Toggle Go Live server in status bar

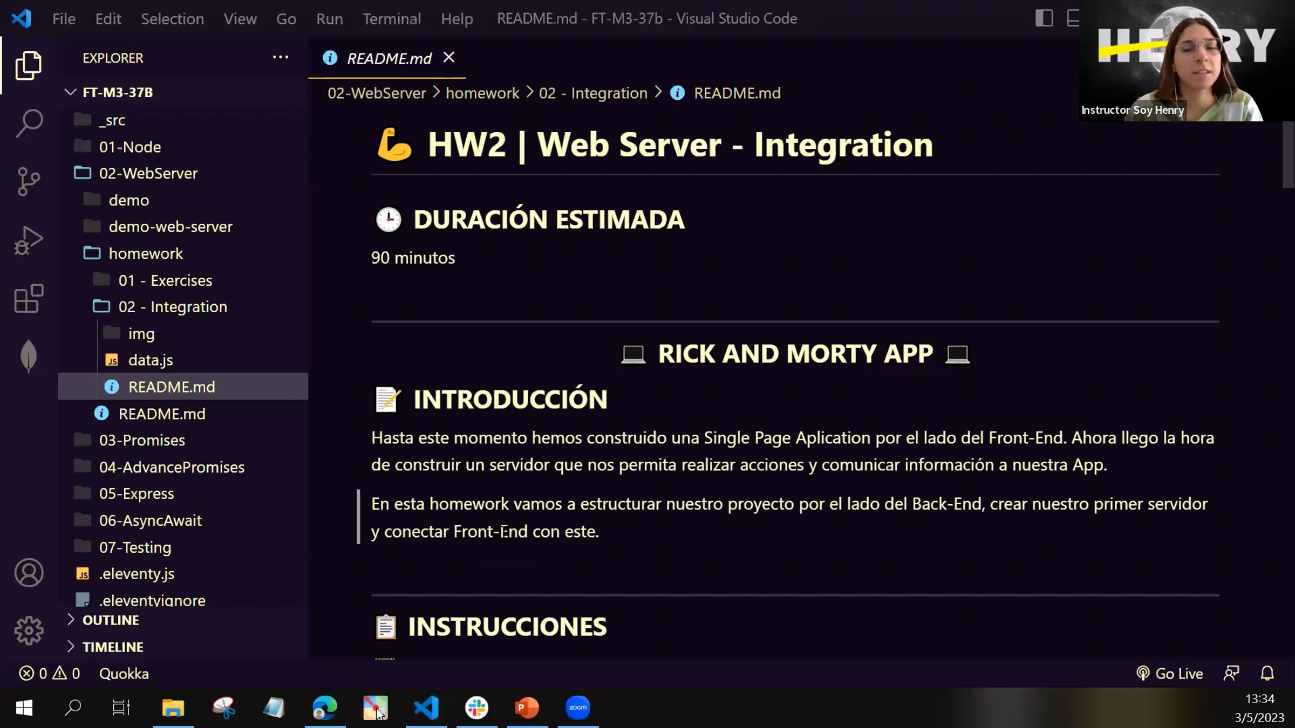[x=1170, y=674]
